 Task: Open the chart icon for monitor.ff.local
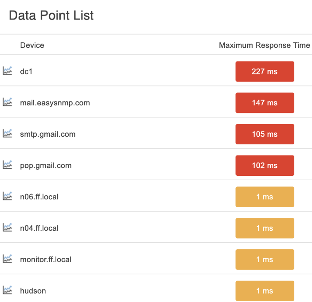[x=8, y=259]
